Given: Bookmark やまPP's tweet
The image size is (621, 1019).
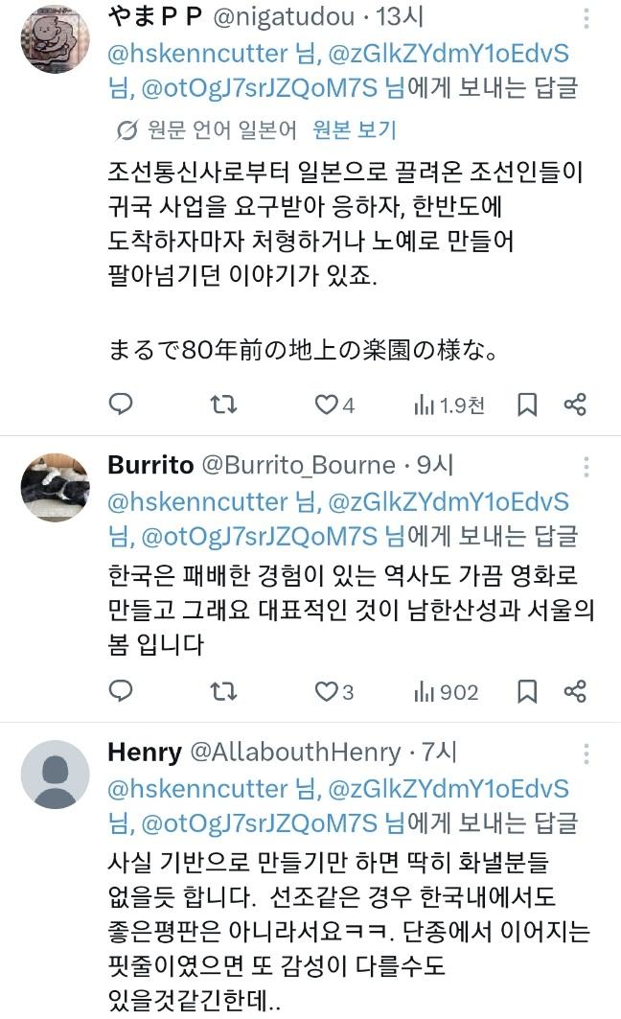Looking at the screenshot, I should click(527, 405).
